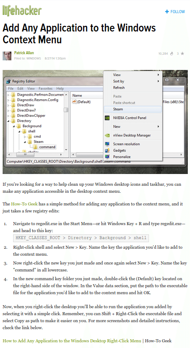Collapse the Directory tree node
The image size is (190, 348).
[8, 121]
